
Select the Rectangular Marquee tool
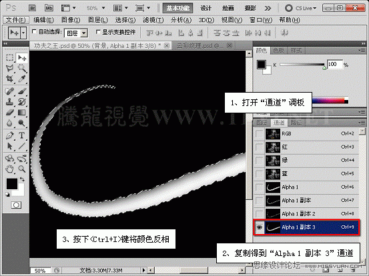click(9, 57)
